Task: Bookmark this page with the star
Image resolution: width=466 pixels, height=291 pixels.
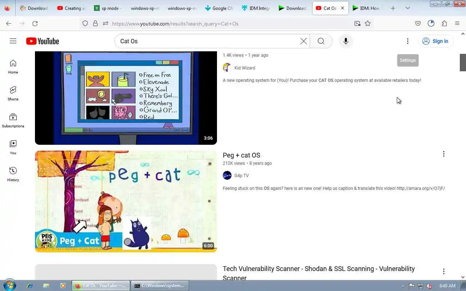Action: coord(368,23)
